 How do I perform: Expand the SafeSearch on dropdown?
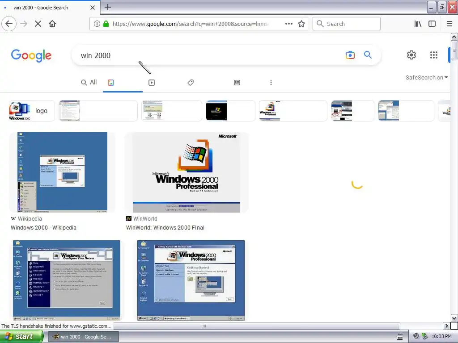tap(426, 77)
